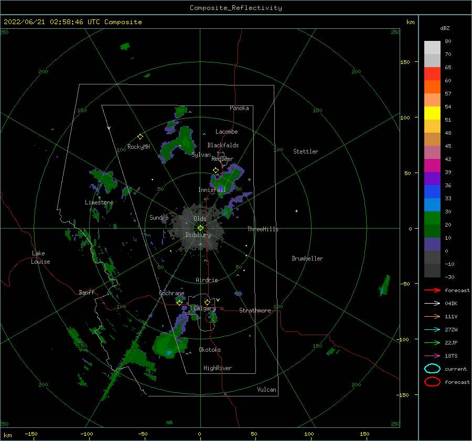Image resolution: width=472 pixels, height=441 pixels.
Task: Click the Banff label
Action: 87,292
